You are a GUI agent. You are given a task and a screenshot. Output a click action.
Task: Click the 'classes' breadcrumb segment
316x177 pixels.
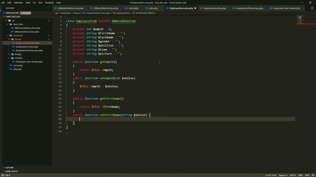click(x=77, y=13)
